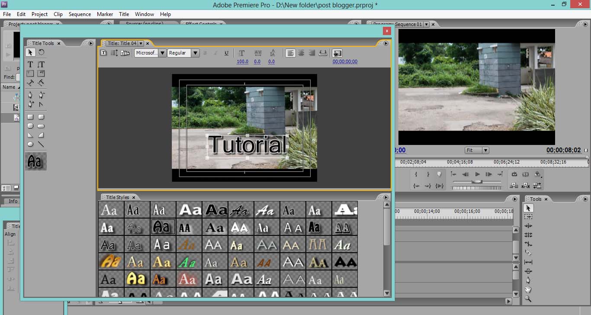Viewport: 591px width, 315px height.
Task: Open the Sequence menu
Action: point(80,14)
